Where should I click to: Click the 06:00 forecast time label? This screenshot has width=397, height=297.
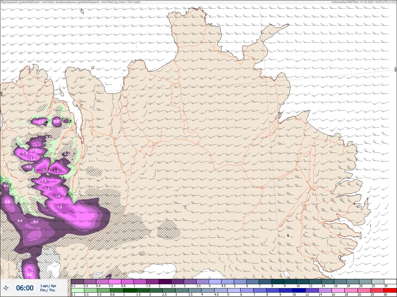click(x=25, y=288)
